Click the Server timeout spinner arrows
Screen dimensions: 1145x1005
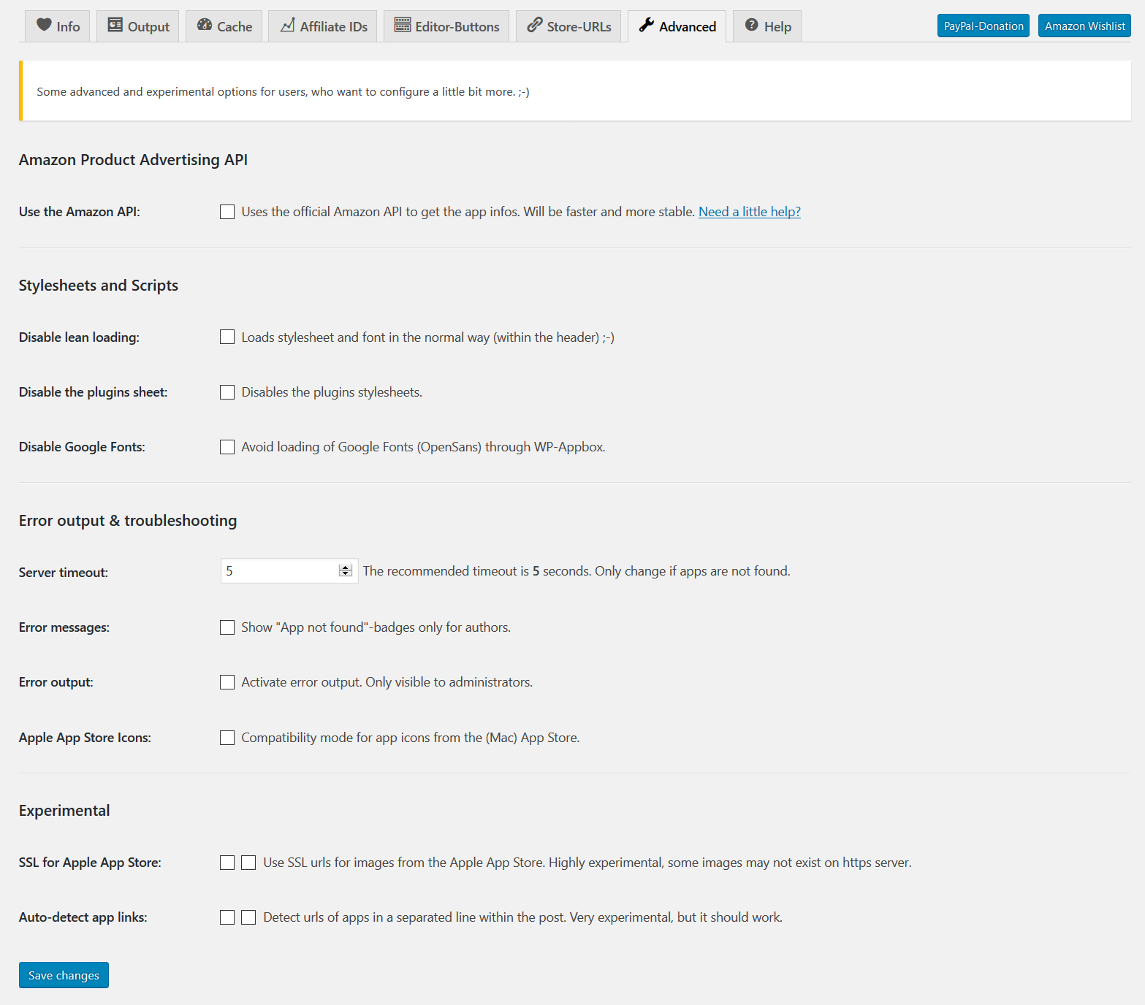346,571
